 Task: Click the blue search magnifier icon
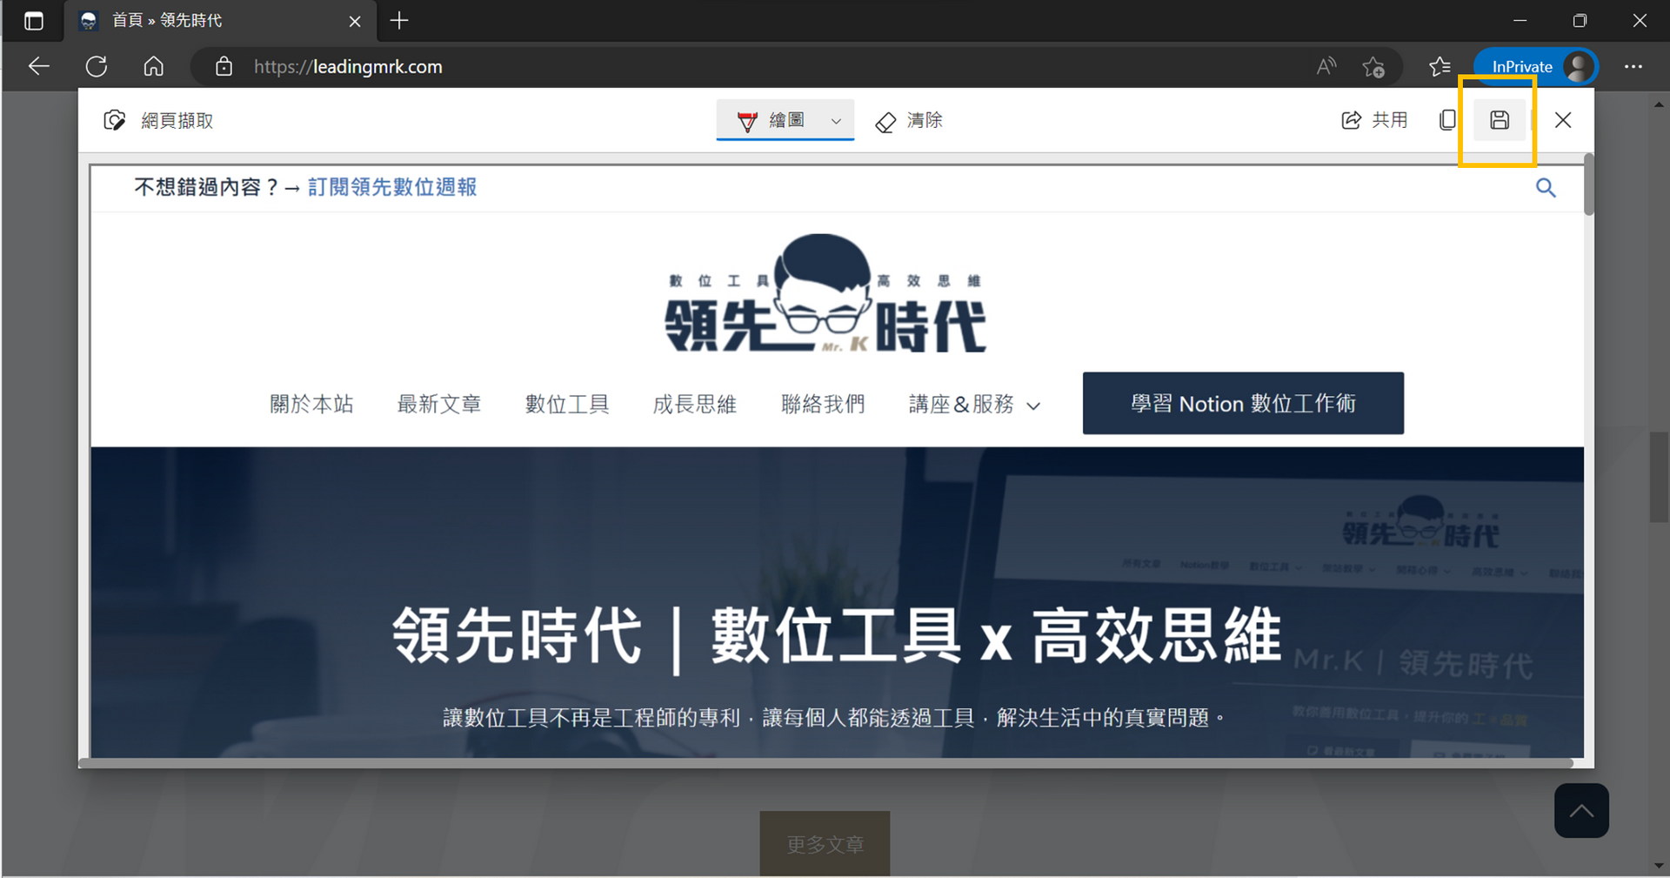coord(1546,187)
